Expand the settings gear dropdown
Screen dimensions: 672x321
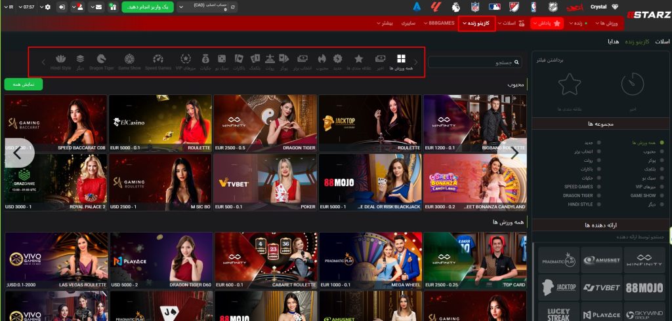point(45,7)
